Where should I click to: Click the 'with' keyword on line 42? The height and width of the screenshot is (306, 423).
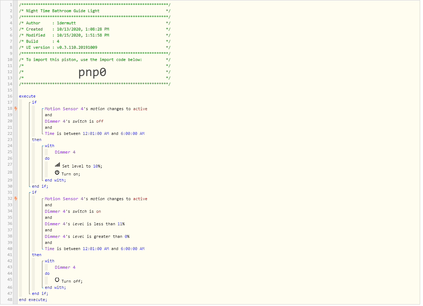click(x=50, y=261)
